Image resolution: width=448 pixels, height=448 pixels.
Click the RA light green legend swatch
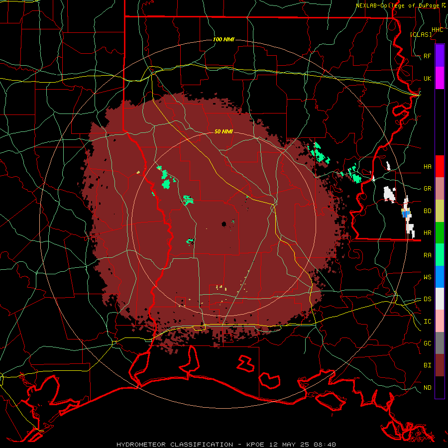click(x=440, y=255)
